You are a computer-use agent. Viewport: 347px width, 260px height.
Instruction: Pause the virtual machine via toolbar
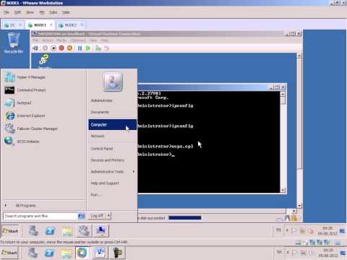(80, 48)
